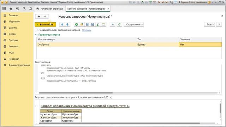Click the 'Запрос: Справочник.Номенклатура' result heading
The image size is (226, 127).
pyautogui.click(x=85, y=106)
